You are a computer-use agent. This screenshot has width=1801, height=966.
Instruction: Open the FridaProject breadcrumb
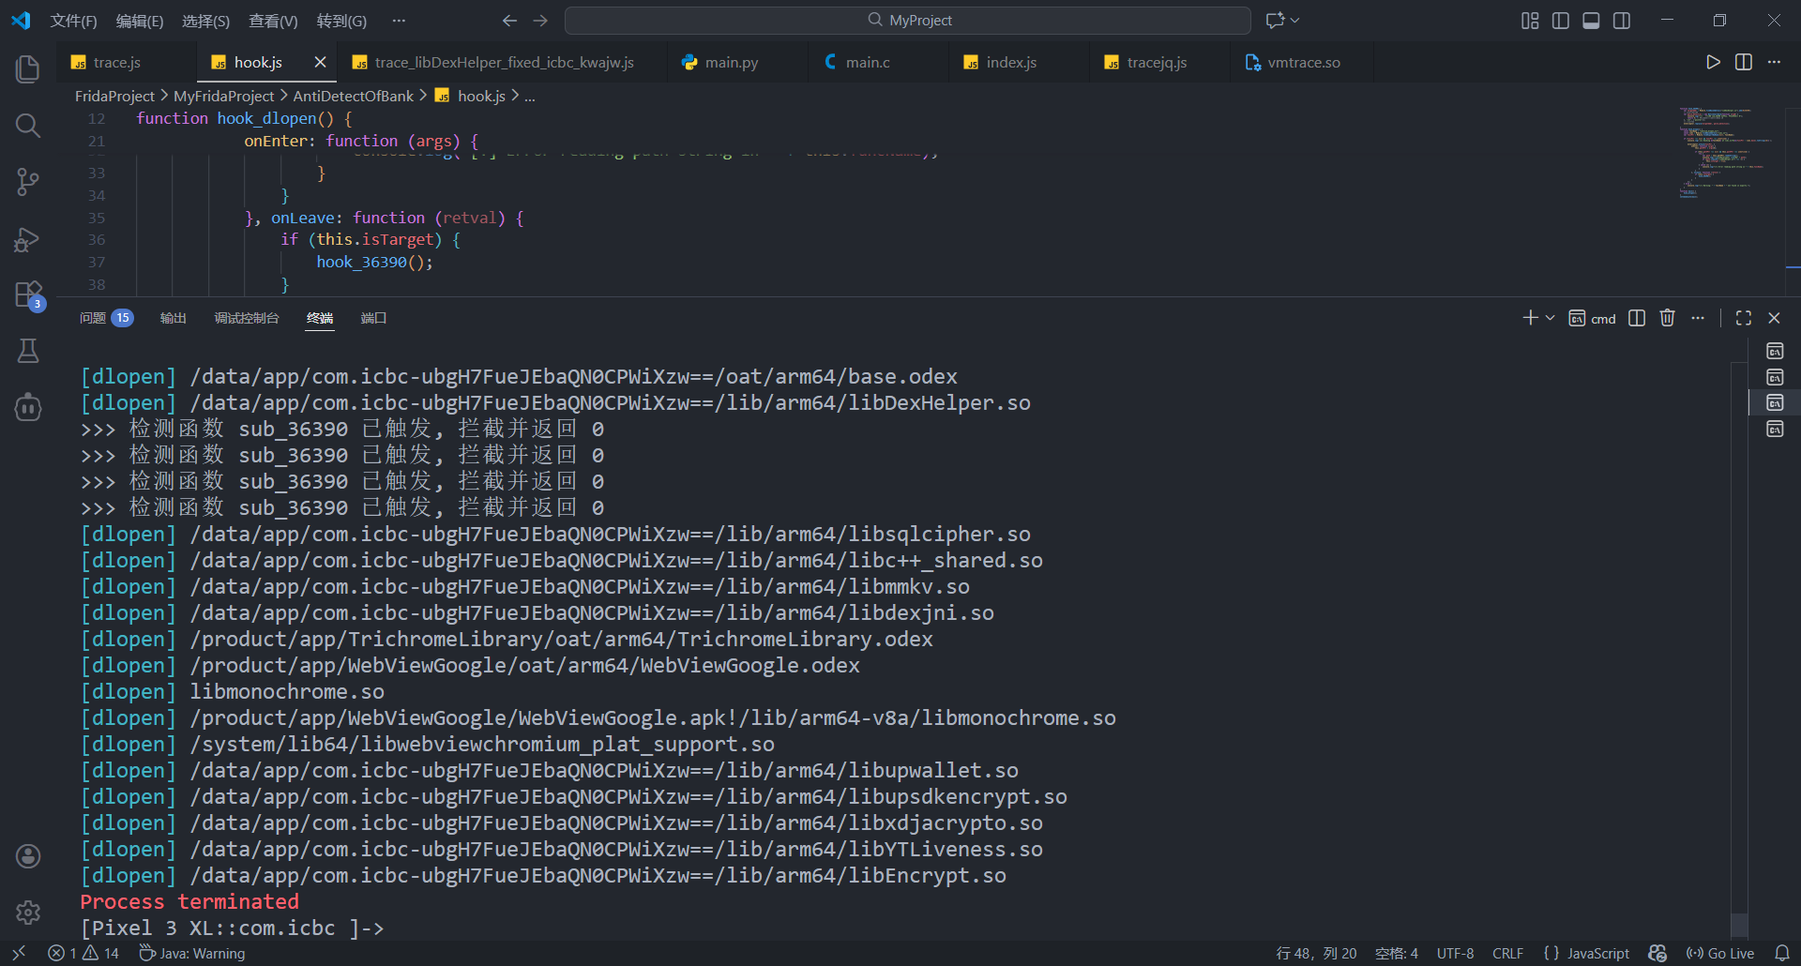point(114,96)
